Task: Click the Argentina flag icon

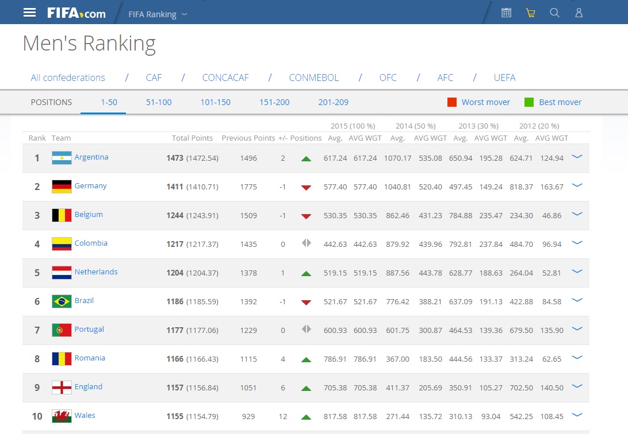Action: 62,158
